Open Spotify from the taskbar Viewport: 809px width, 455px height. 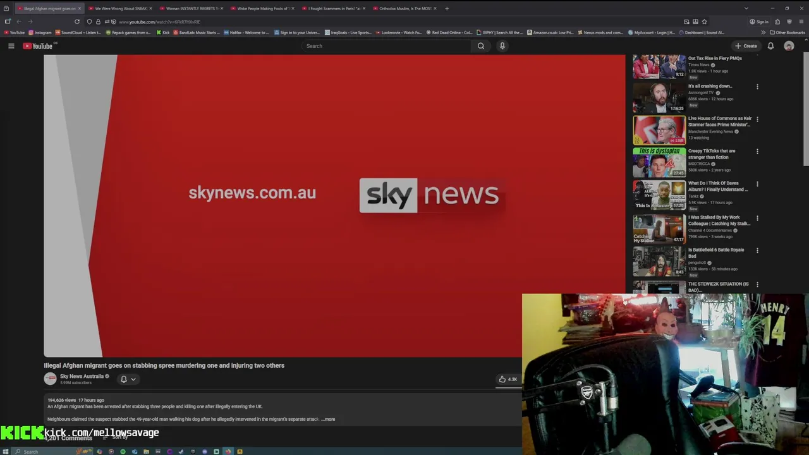coord(123,451)
